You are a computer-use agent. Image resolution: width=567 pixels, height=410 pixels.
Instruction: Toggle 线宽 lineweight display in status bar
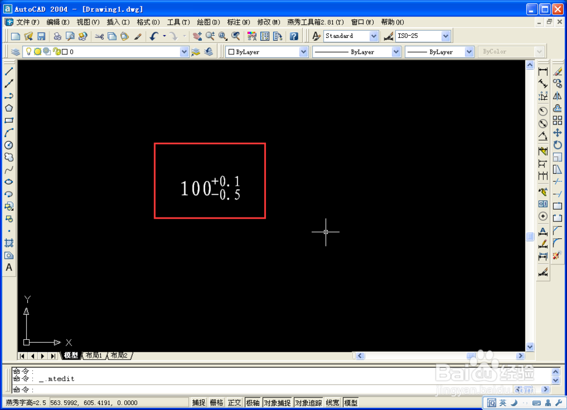[333, 403]
